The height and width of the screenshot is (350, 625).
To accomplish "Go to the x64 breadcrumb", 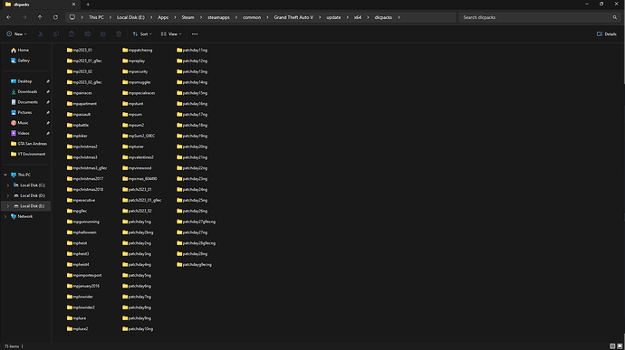I will 358,17.
